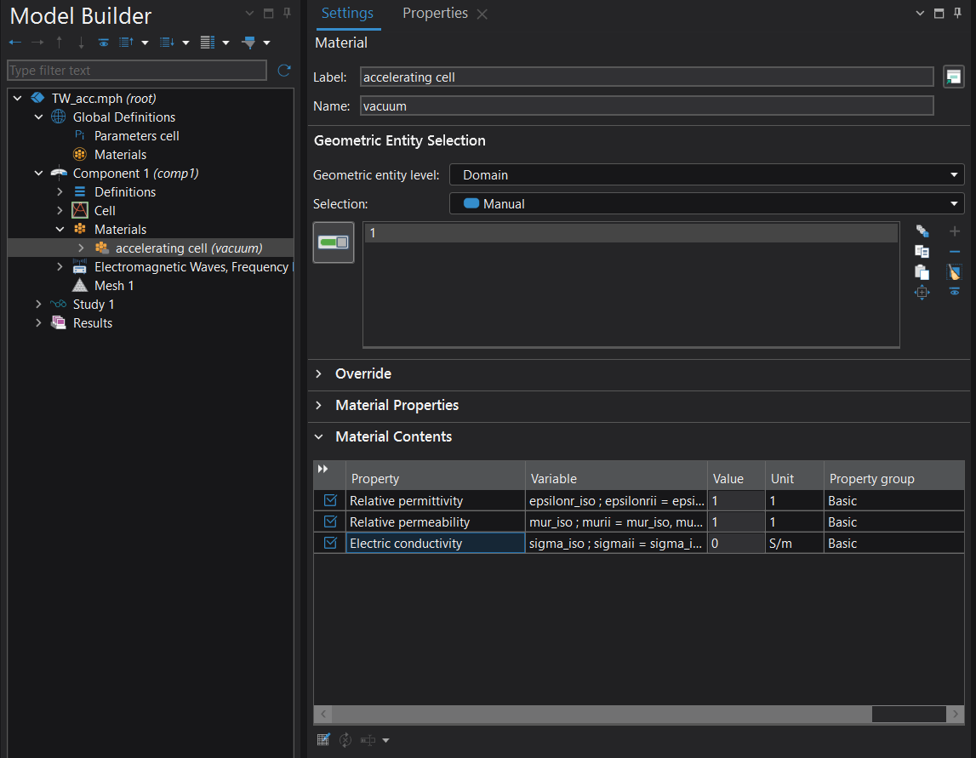Click the Zoom to Selection icon
Image resolution: width=976 pixels, height=758 pixels.
click(x=922, y=292)
